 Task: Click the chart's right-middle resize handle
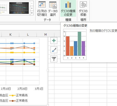48,70
